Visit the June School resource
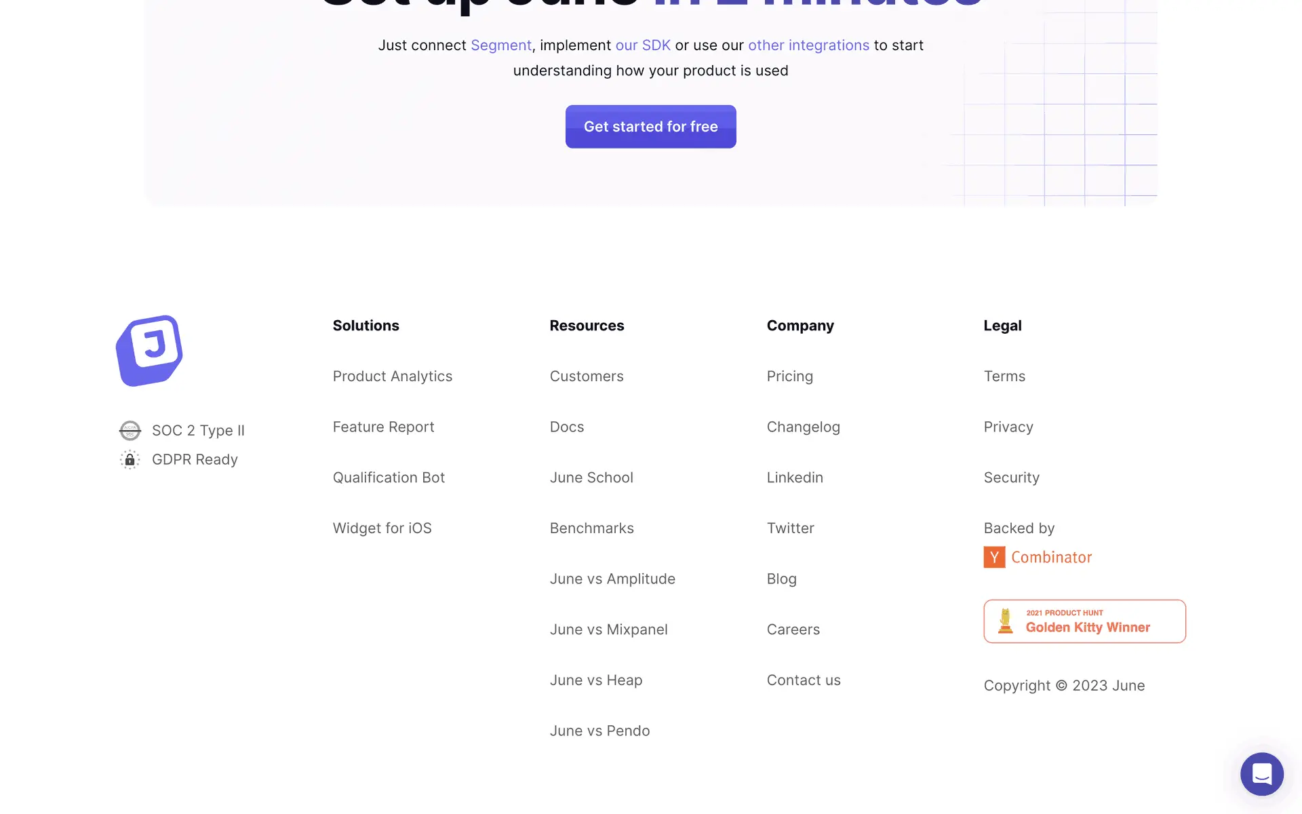Screen dimensions: 1302x814 point(591,478)
